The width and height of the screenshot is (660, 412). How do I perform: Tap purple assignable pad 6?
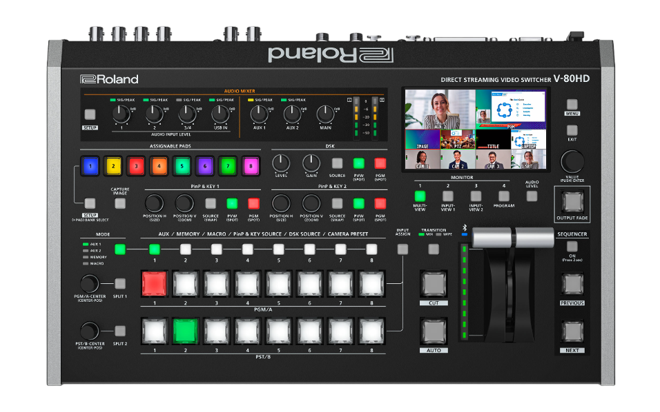[x=205, y=165]
